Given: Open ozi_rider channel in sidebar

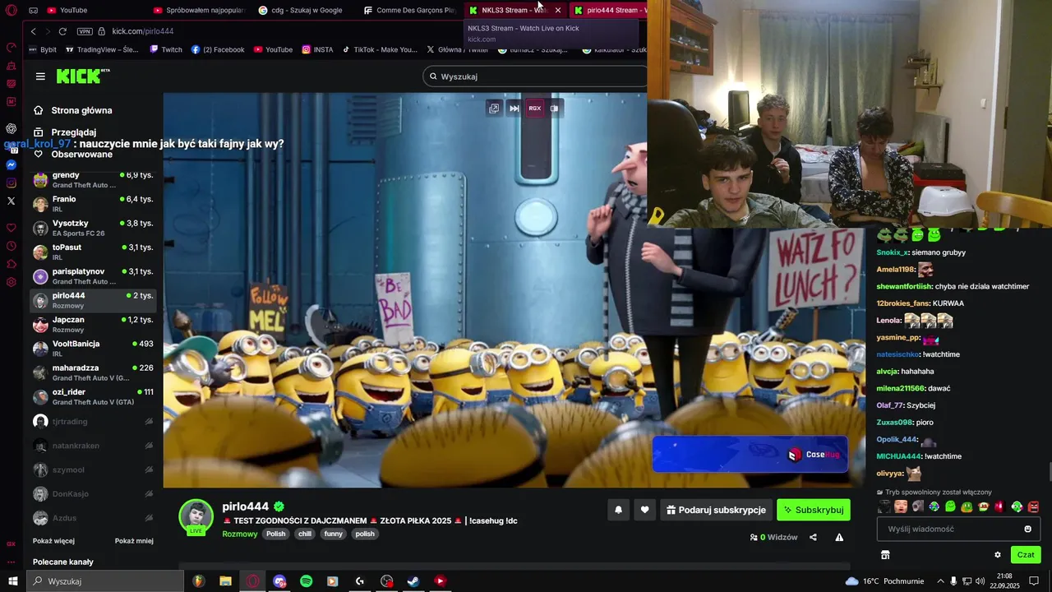Looking at the screenshot, I should tap(93, 396).
